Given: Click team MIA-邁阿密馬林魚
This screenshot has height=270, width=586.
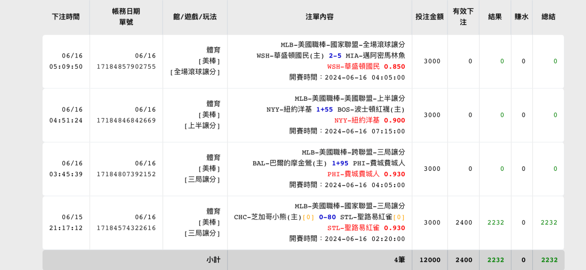Looking at the screenshot, I should click(375, 56).
